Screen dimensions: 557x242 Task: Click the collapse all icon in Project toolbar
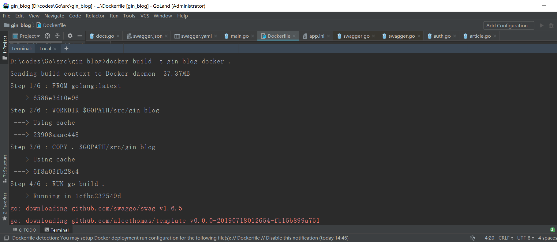click(57, 36)
